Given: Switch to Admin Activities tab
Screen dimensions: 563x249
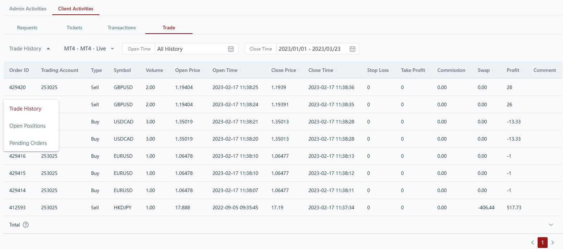Looking at the screenshot, I should click(x=28, y=9).
